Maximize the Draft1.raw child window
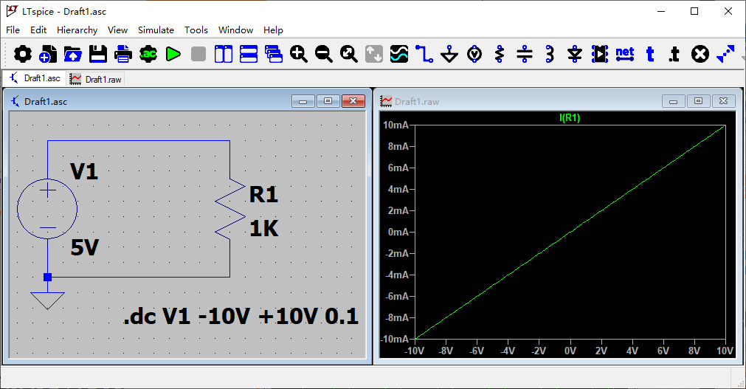Viewport: 746px width, 389px height. click(699, 101)
